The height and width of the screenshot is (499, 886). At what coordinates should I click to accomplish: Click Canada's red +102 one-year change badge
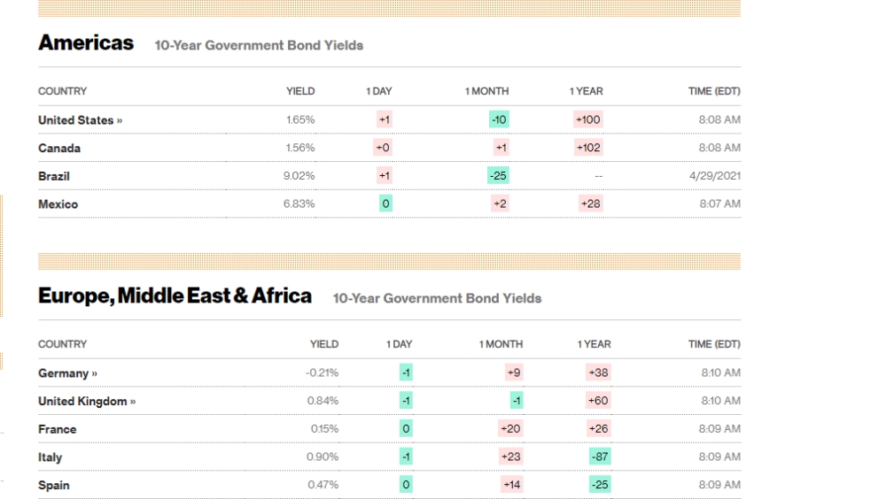(588, 148)
